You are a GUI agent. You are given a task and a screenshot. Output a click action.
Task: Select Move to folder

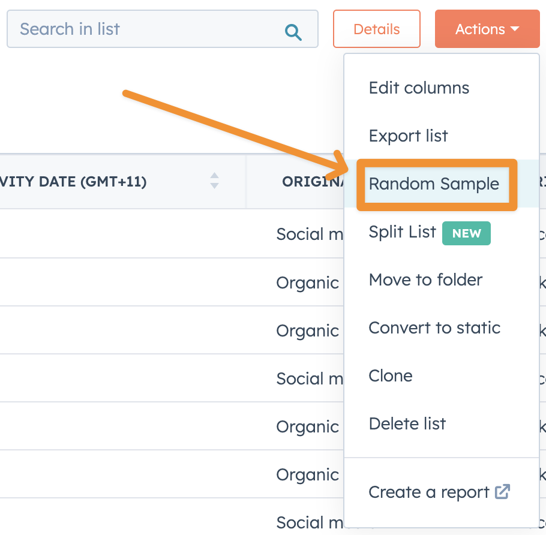[425, 280]
